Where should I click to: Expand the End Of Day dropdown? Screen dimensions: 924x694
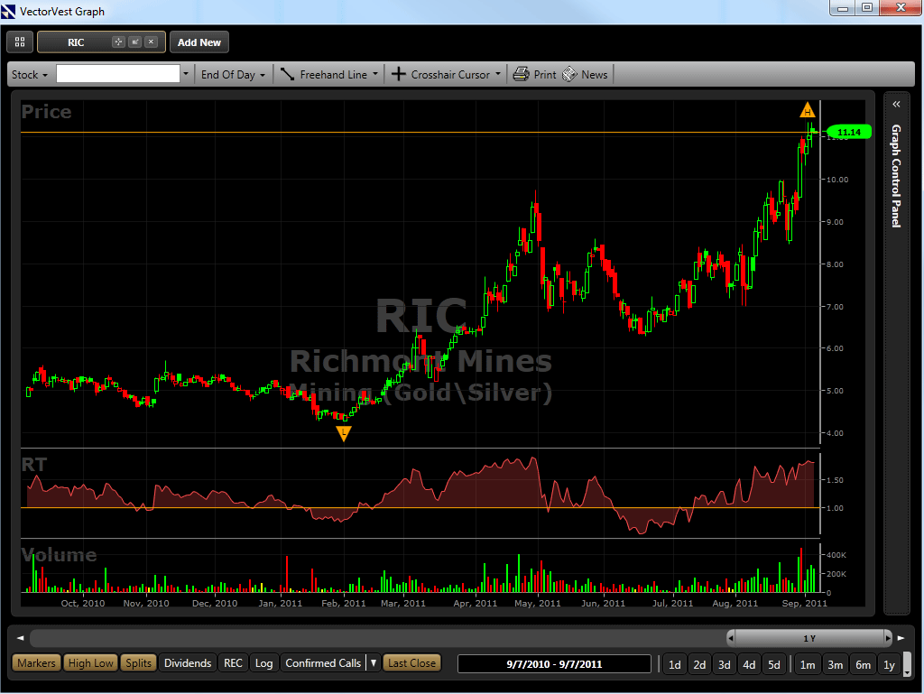pos(233,75)
